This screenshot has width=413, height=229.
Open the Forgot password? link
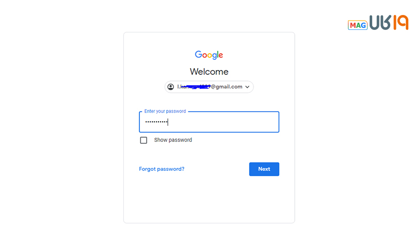click(x=162, y=169)
